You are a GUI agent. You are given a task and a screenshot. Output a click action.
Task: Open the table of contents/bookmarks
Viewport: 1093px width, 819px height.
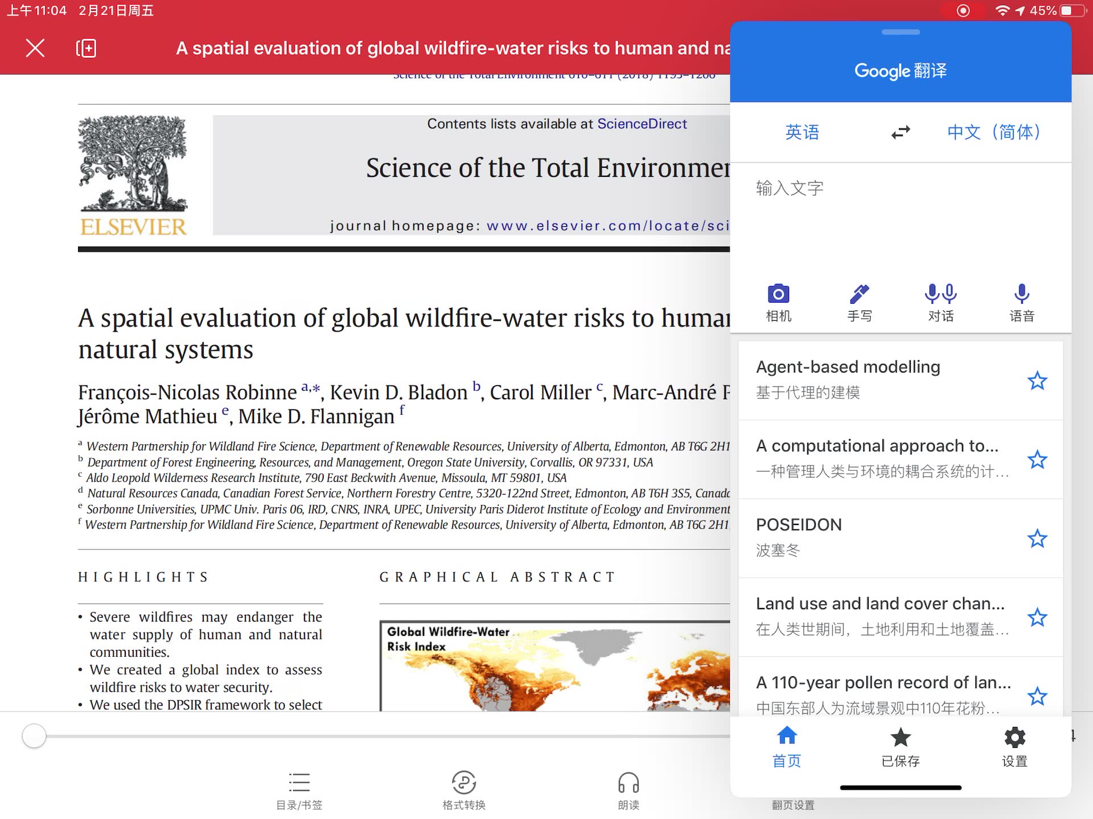pos(299,789)
